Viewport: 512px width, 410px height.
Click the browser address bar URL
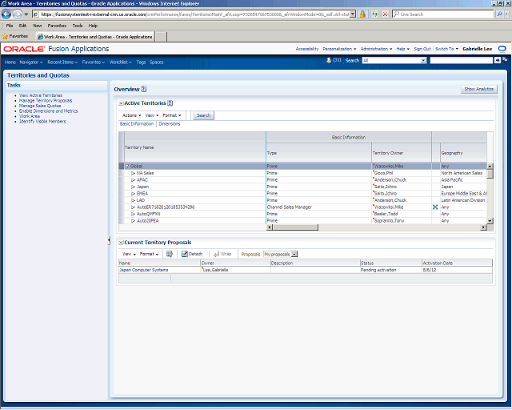click(x=194, y=14)
